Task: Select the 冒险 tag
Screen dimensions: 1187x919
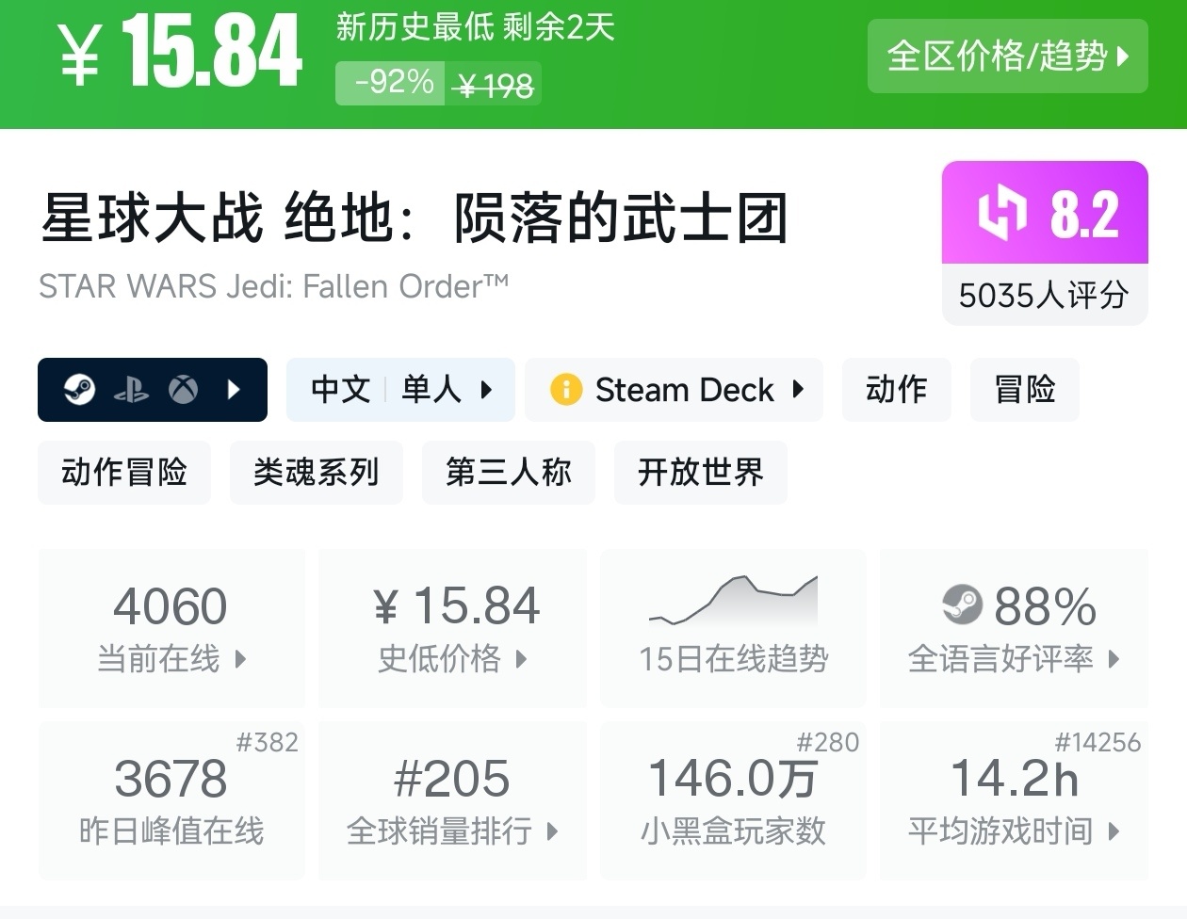Action: [1025, 390]
